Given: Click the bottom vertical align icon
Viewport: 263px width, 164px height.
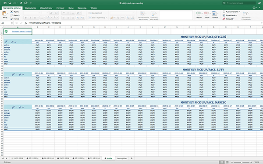Looking at the screenshot, I should (x=73, y=13).
